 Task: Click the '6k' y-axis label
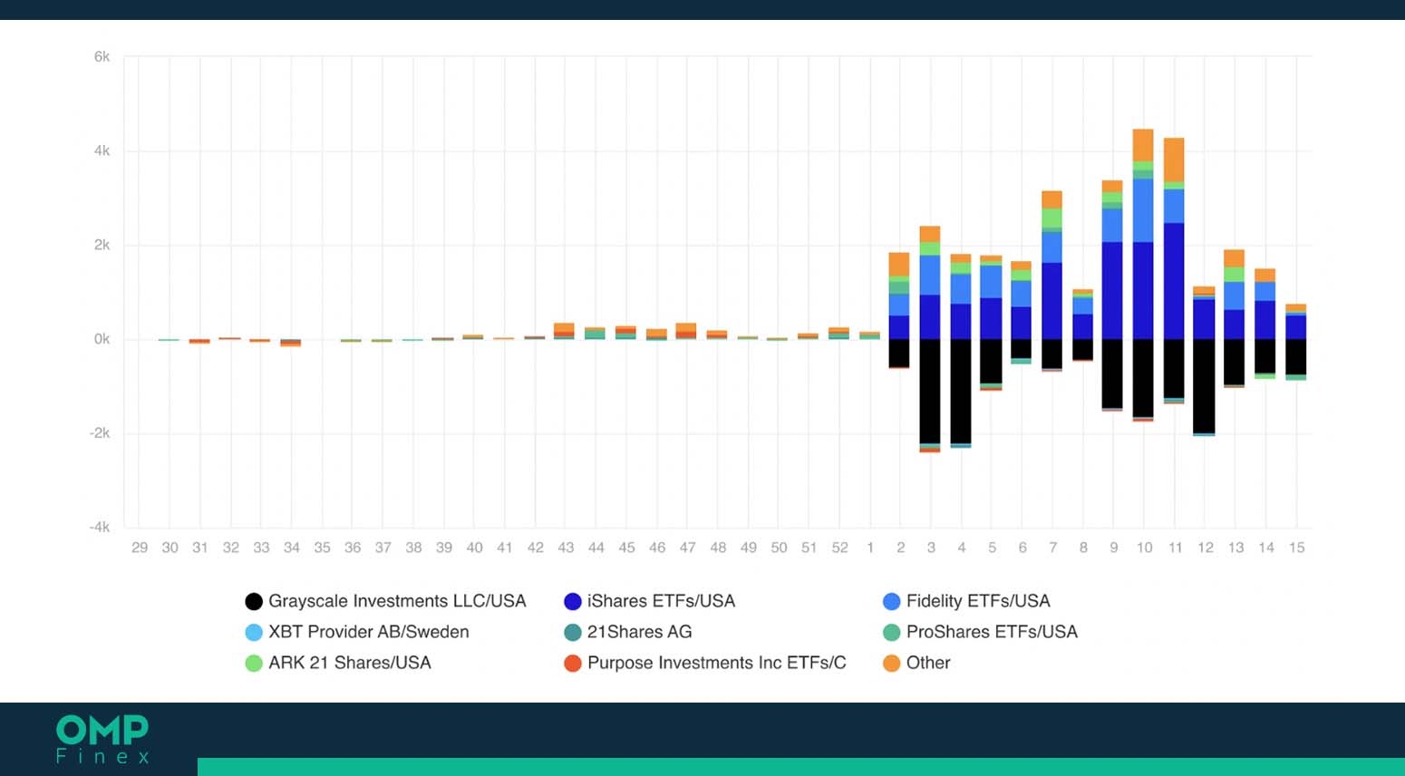click(x=102, y=56)
